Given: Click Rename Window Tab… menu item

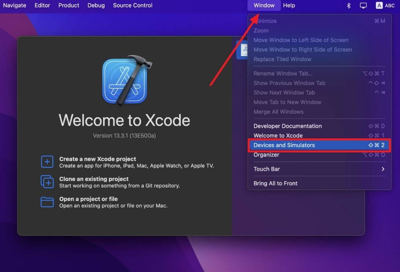Looking at the screenshot, I should (x=319, y=74).
